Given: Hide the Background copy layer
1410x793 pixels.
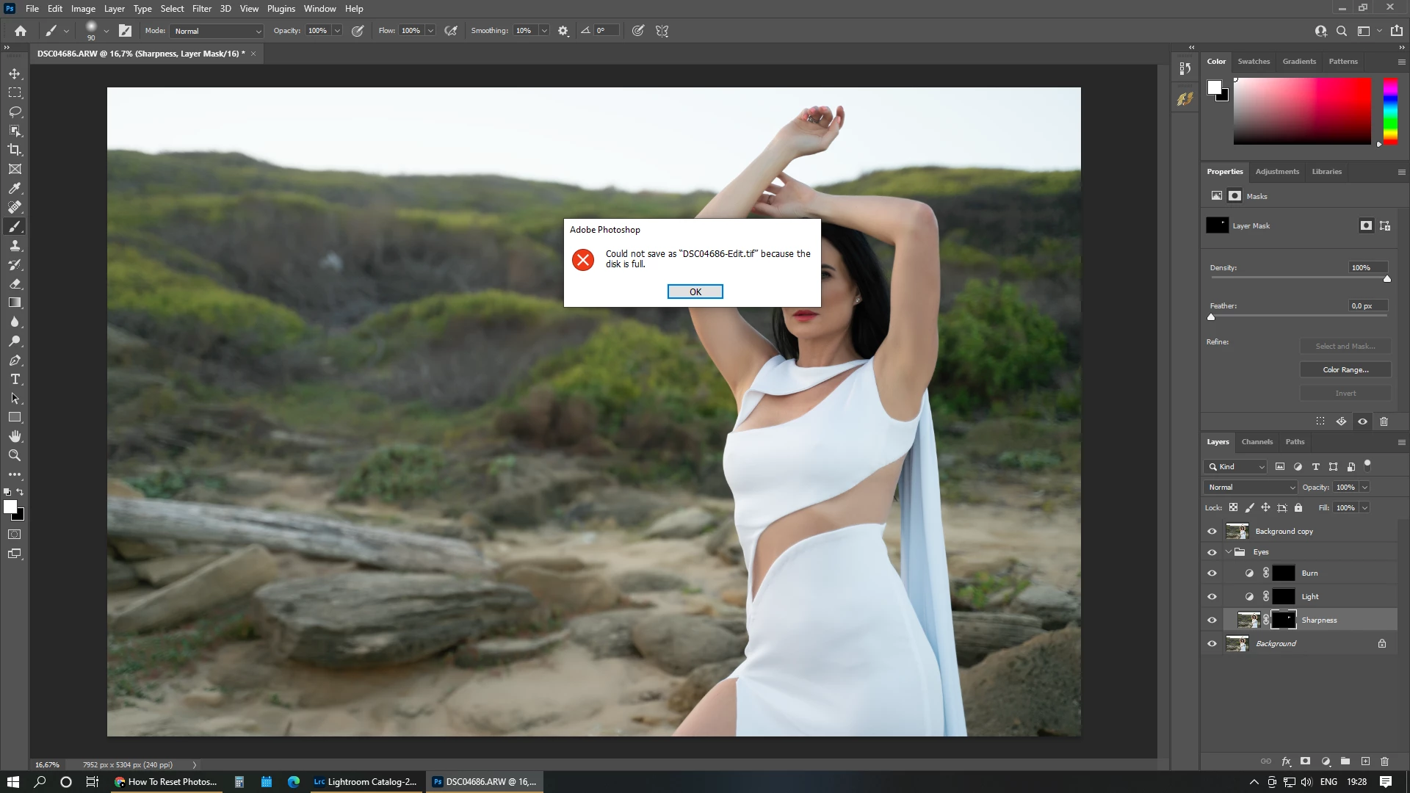Looking at the screenshot, I should [x=1212, y=532].
